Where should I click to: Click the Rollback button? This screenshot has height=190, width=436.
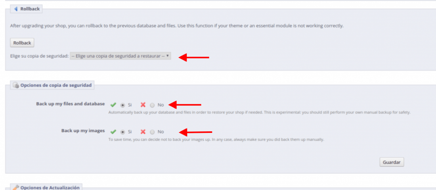tap(22, 43)
